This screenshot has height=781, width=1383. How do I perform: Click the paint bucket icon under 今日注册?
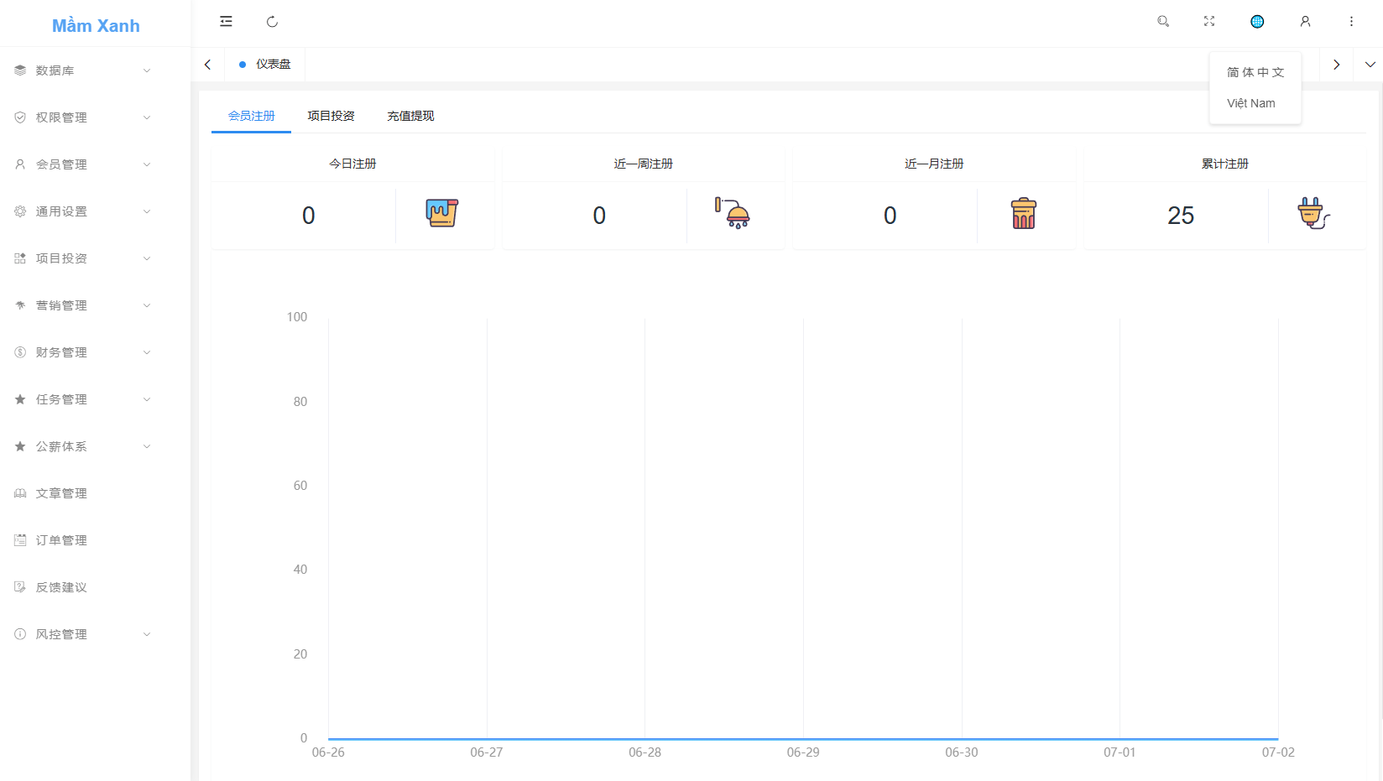(x=442, y=213)
